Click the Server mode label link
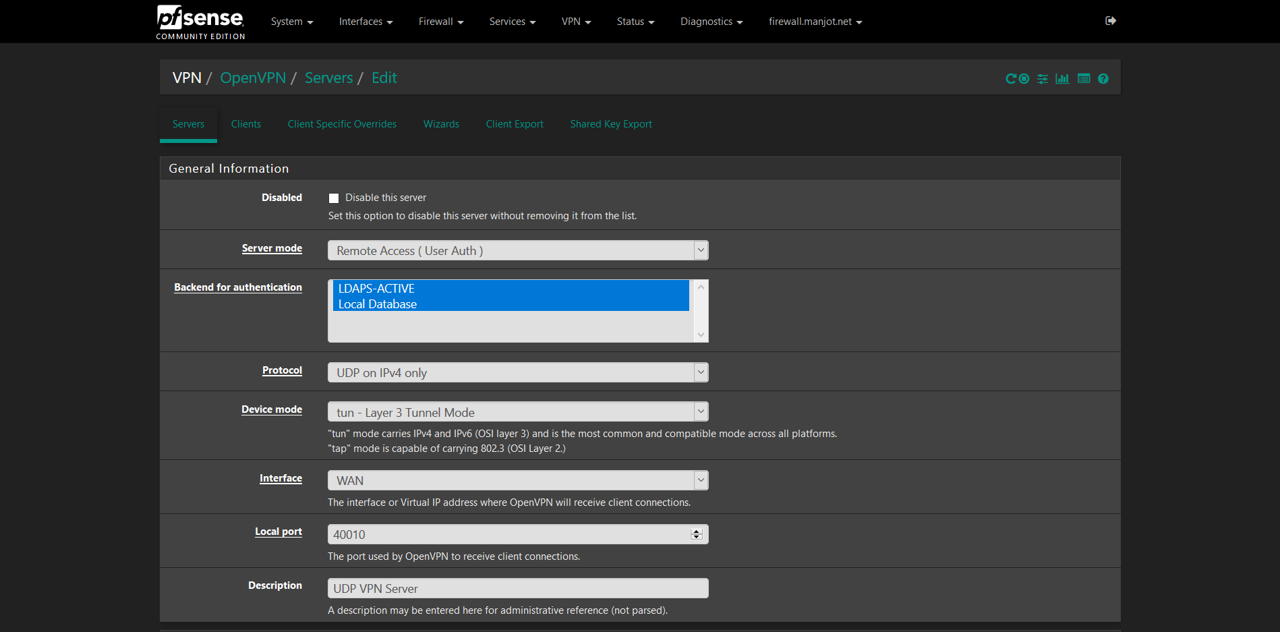The width and height of the screenshot is (1280, 632). click(272, 248)
